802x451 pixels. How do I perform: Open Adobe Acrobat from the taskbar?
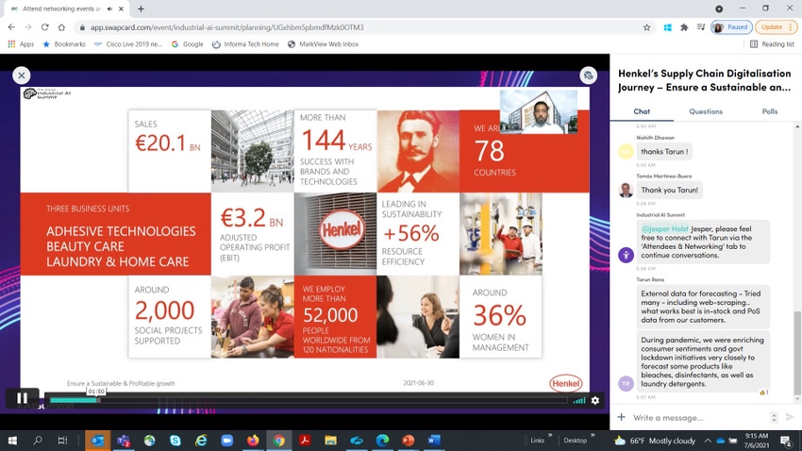pos(305,441)
